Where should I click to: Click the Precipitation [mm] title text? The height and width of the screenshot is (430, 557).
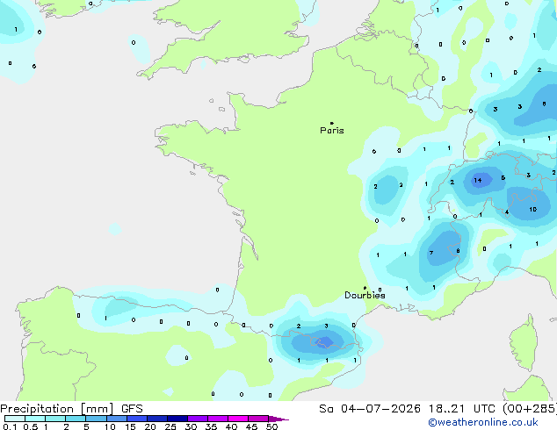57,409
